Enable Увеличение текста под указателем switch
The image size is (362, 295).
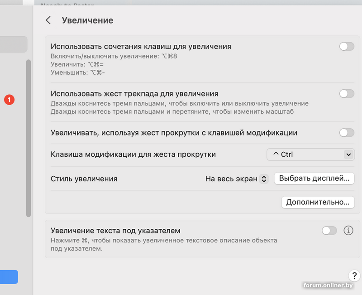329,231
